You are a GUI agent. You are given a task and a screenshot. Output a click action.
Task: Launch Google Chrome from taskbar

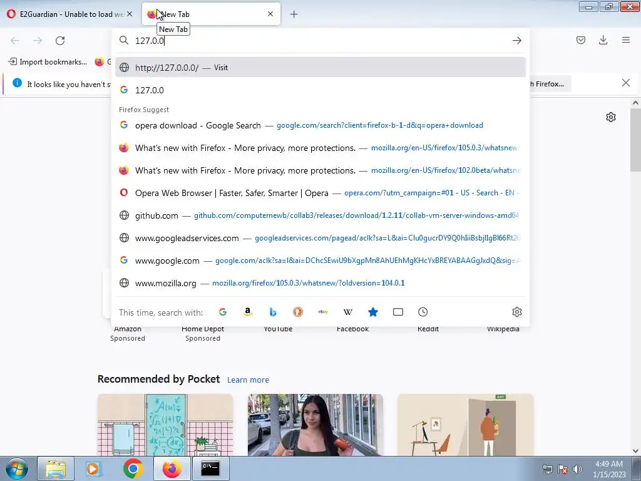point(133,468)
